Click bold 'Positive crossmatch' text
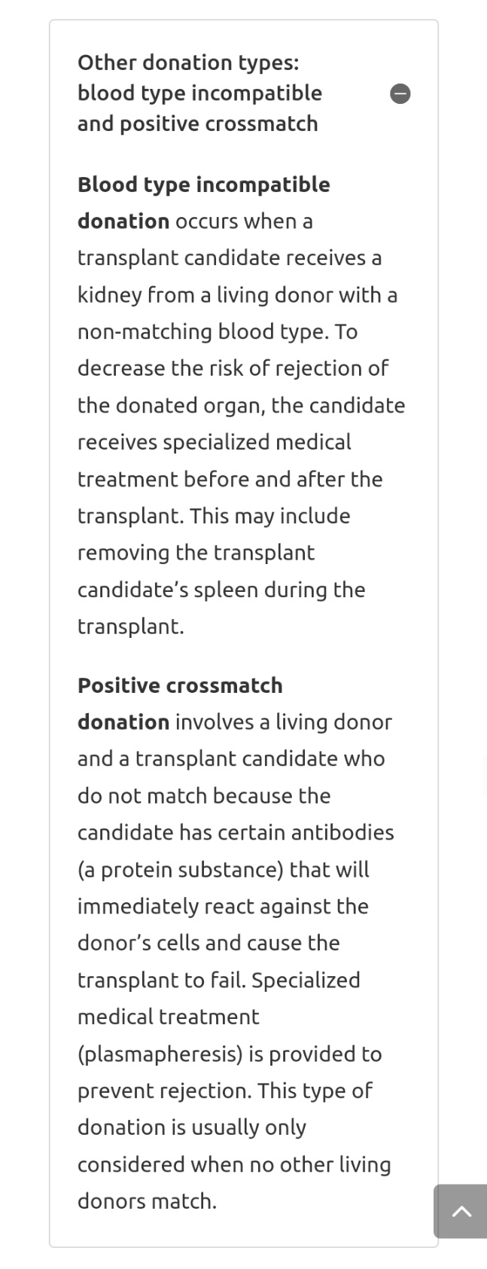487x1269 pixels. pyautogui.click(x=180, y=685)
